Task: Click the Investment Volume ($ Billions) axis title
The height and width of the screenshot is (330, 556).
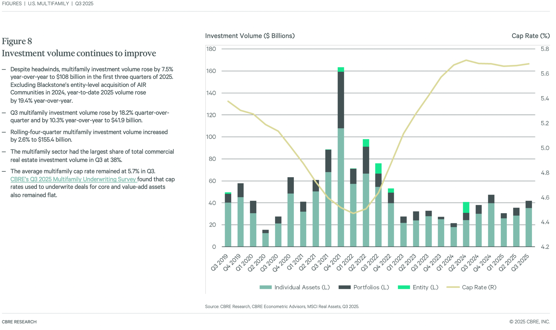Action: click(250, 36)
